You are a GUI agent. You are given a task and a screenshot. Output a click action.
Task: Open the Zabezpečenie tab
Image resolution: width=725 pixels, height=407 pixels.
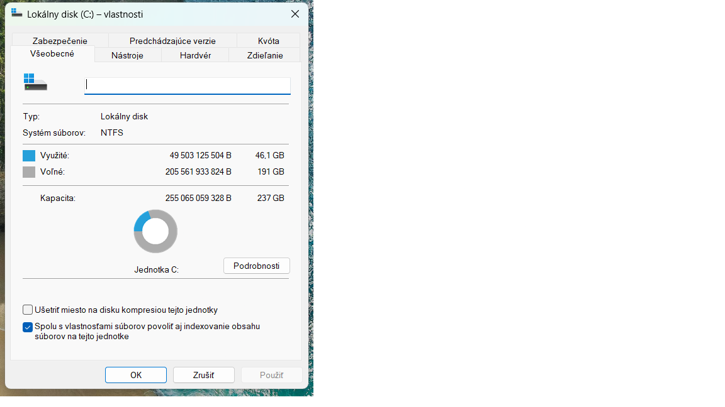coord(60,40)
